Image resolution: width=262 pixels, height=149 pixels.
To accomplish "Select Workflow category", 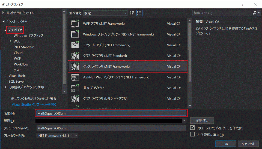I will [21, 64].
